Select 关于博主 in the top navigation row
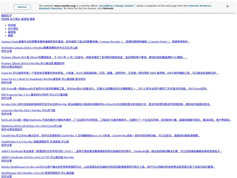Viewport: 237px width, 178px height. 15,19
